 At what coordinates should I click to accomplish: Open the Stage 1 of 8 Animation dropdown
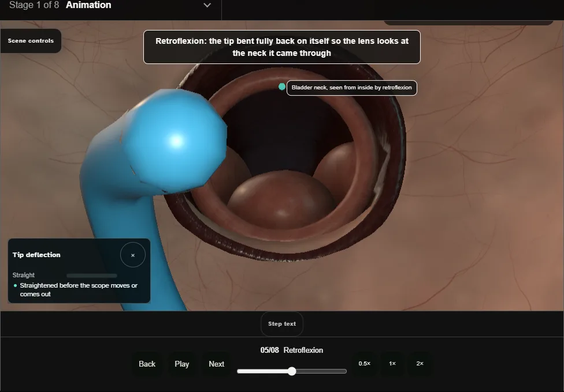[110, 5]
